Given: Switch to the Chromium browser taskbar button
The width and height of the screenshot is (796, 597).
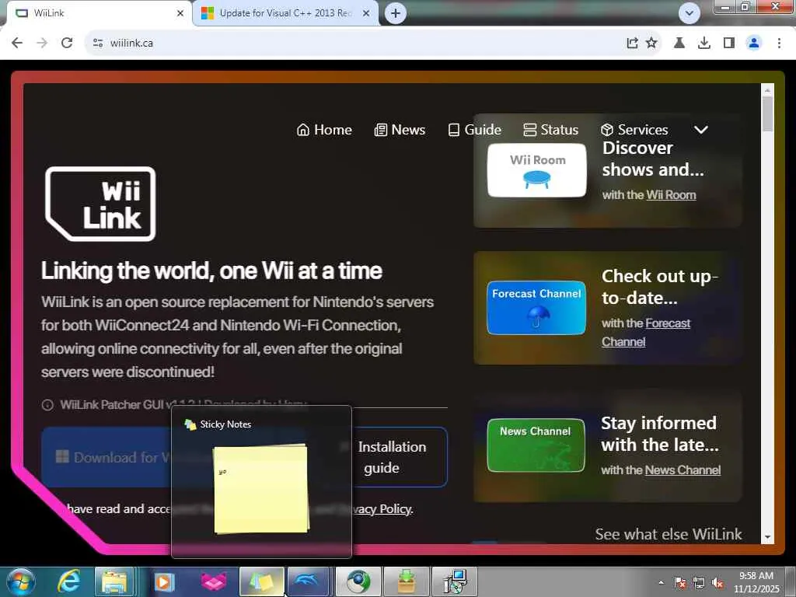Looking at the screenshot, I should [x=358, y=581].
